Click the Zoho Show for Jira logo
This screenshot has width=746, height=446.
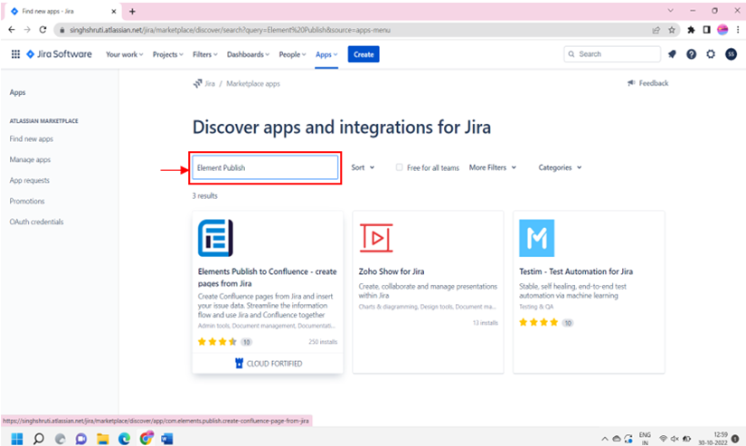click(375, 238)
